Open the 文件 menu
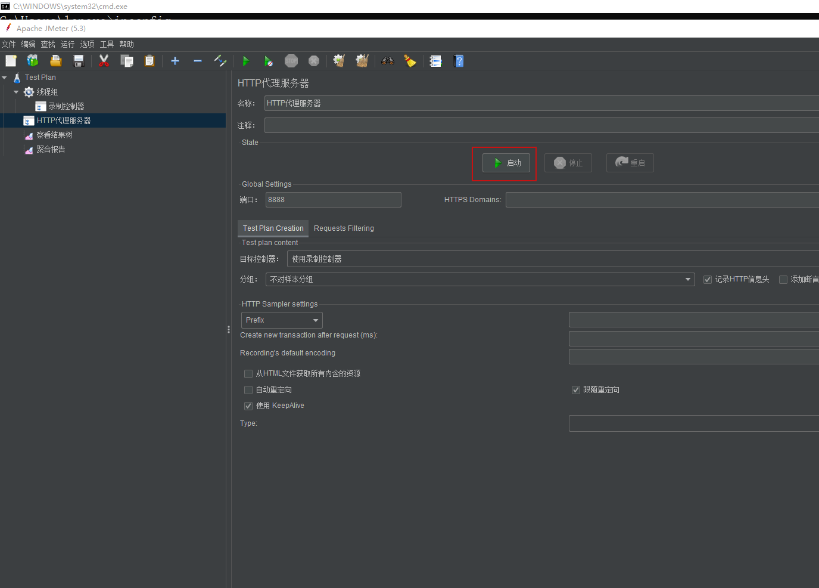The height and width of the screenshot is (588, 819). pyautogui.click(x=9, y=44)
